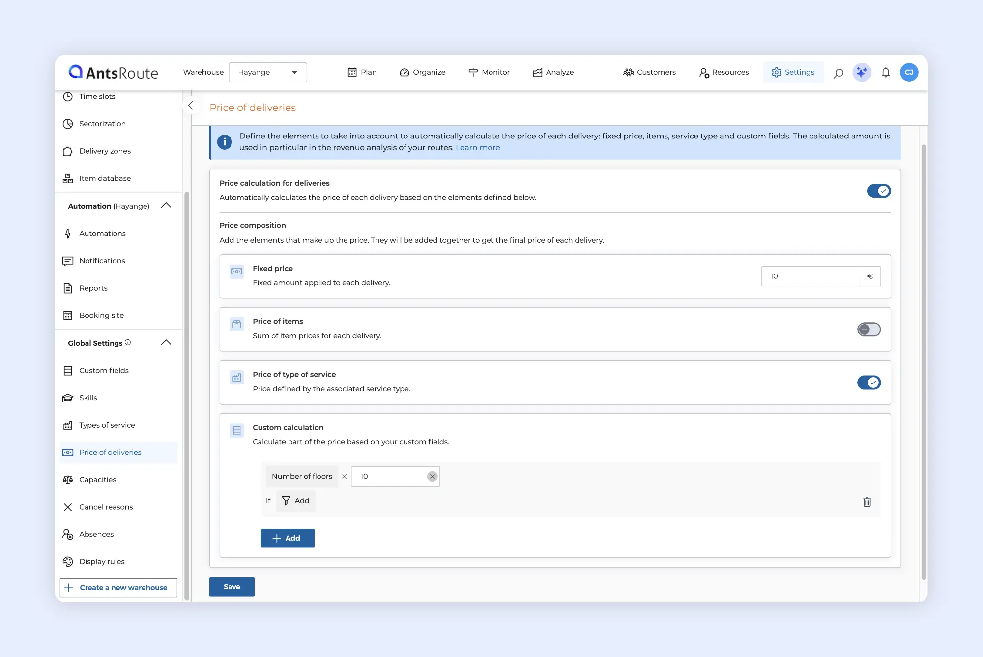Click the Global Settings info icon
Screen dimensions: 983x657
(128, 342)
